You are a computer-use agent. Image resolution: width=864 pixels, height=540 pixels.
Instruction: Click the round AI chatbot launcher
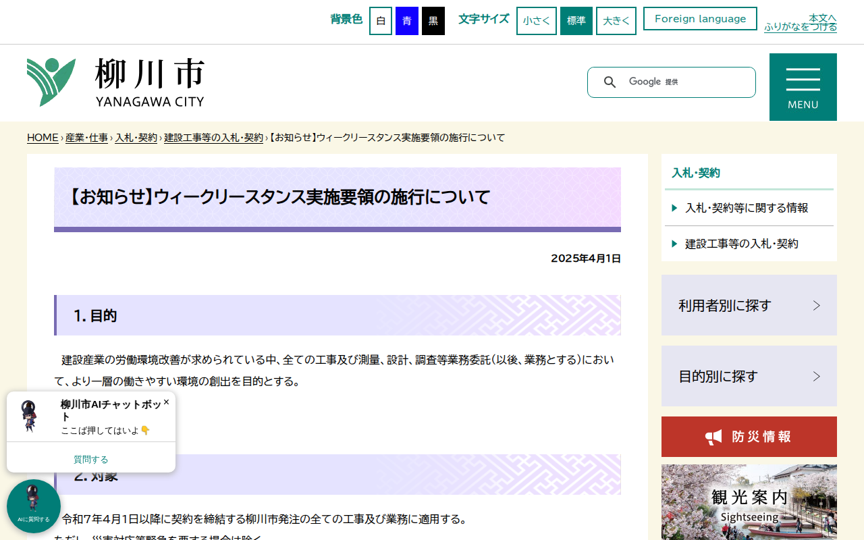34,506
